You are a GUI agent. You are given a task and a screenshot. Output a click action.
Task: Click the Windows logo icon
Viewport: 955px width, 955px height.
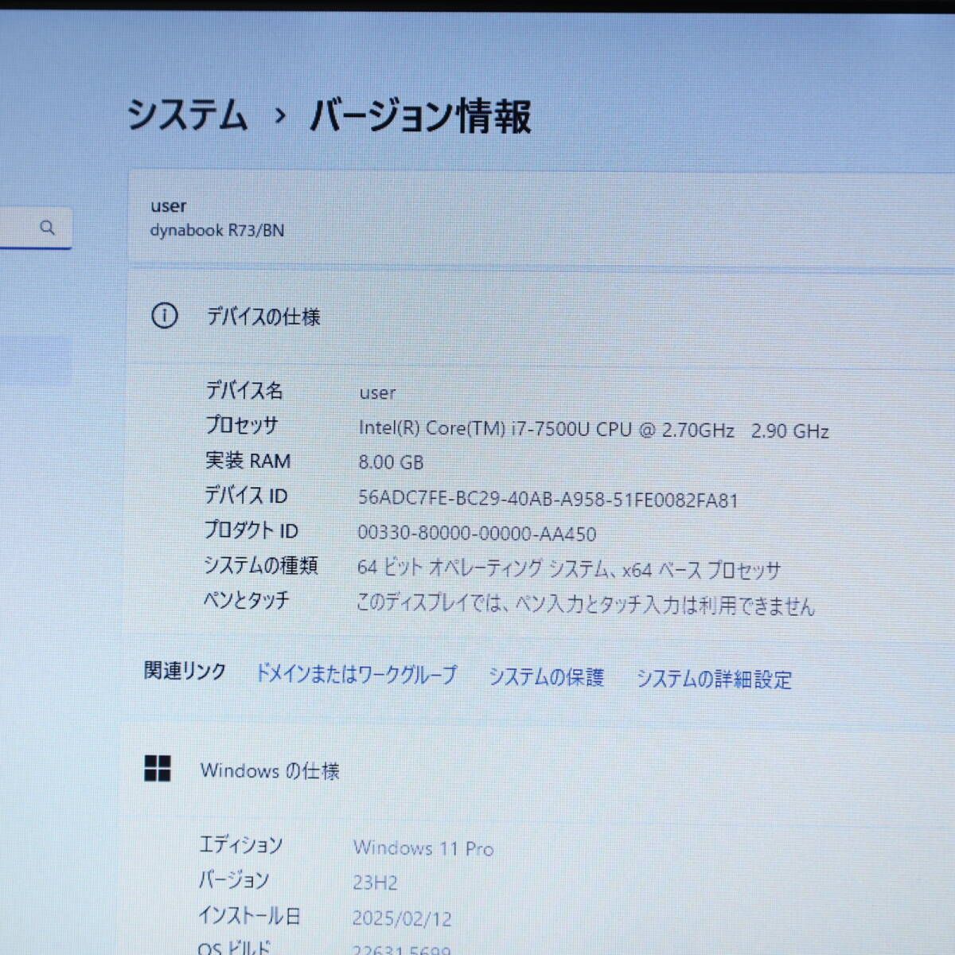click(158, 768)
